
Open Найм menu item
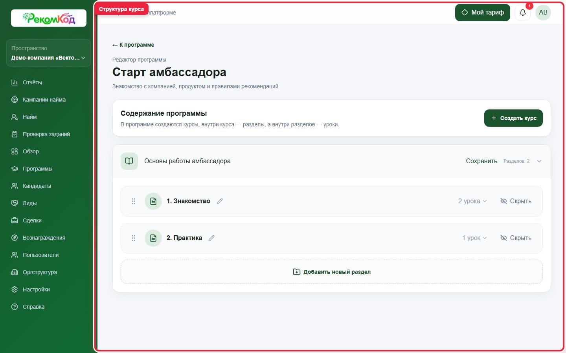(29, 117)
